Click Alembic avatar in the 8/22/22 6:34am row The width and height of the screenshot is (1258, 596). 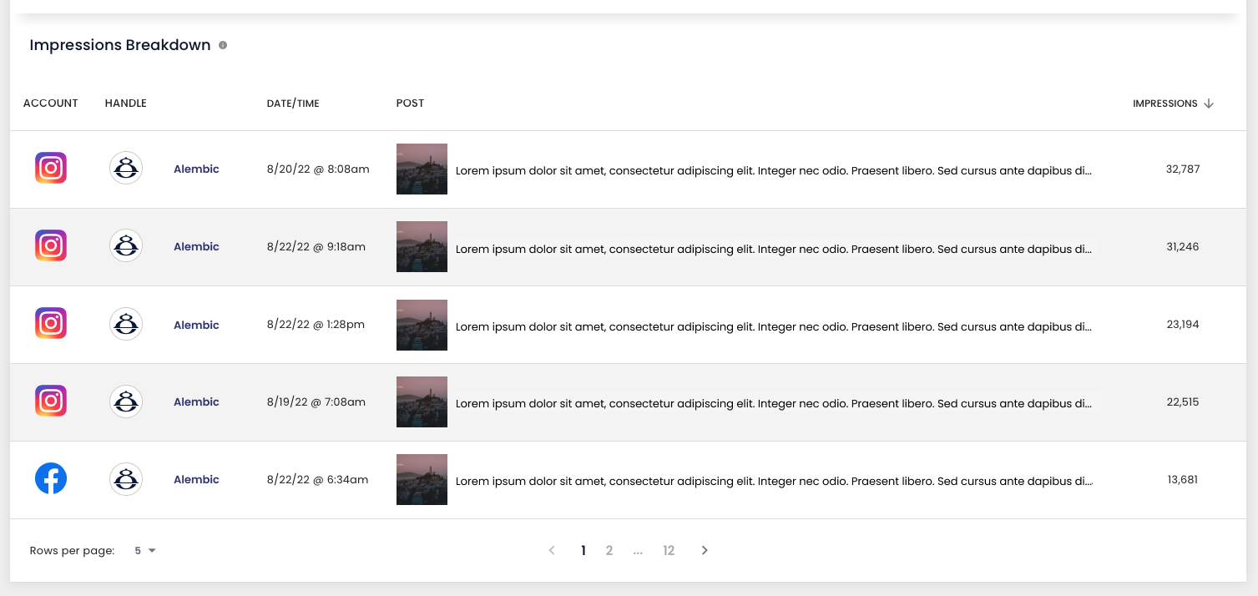(x=126, y=478)
